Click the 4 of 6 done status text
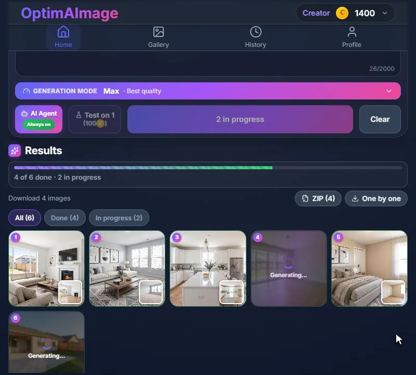This screenshot has height=375, width=416. click(57, 177)
